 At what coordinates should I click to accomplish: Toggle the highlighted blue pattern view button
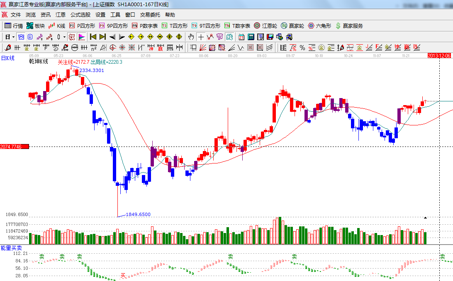point(21,37)
